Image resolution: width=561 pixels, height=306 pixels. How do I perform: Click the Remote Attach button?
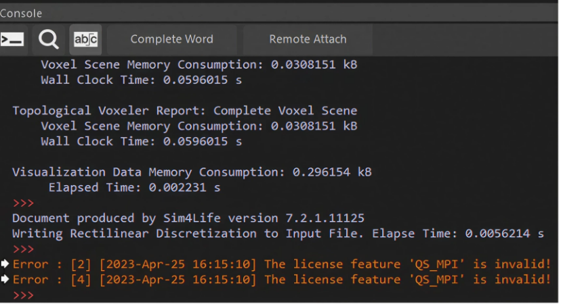308,40
